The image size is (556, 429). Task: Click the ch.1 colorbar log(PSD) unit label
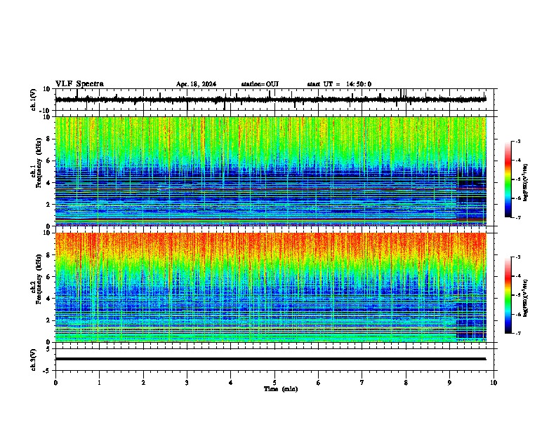point(526,183)
